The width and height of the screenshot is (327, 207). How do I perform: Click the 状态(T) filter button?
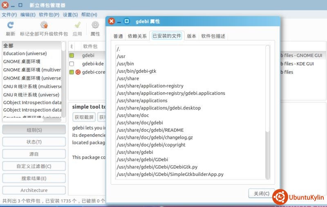[34, 142]
